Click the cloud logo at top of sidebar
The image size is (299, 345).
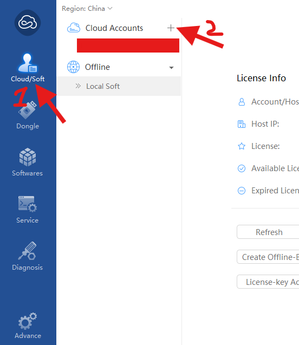pos(28,23)
